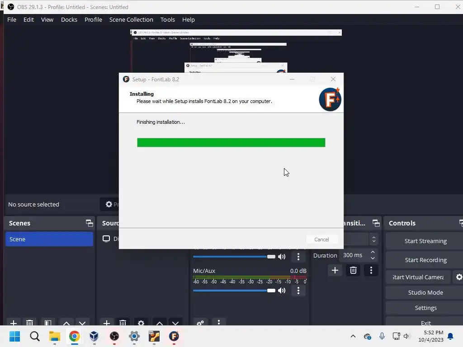The width and height of the screenshot is (463, 347).
Task: Open Desktop Audio channel options menu
Action: (298, 257)
